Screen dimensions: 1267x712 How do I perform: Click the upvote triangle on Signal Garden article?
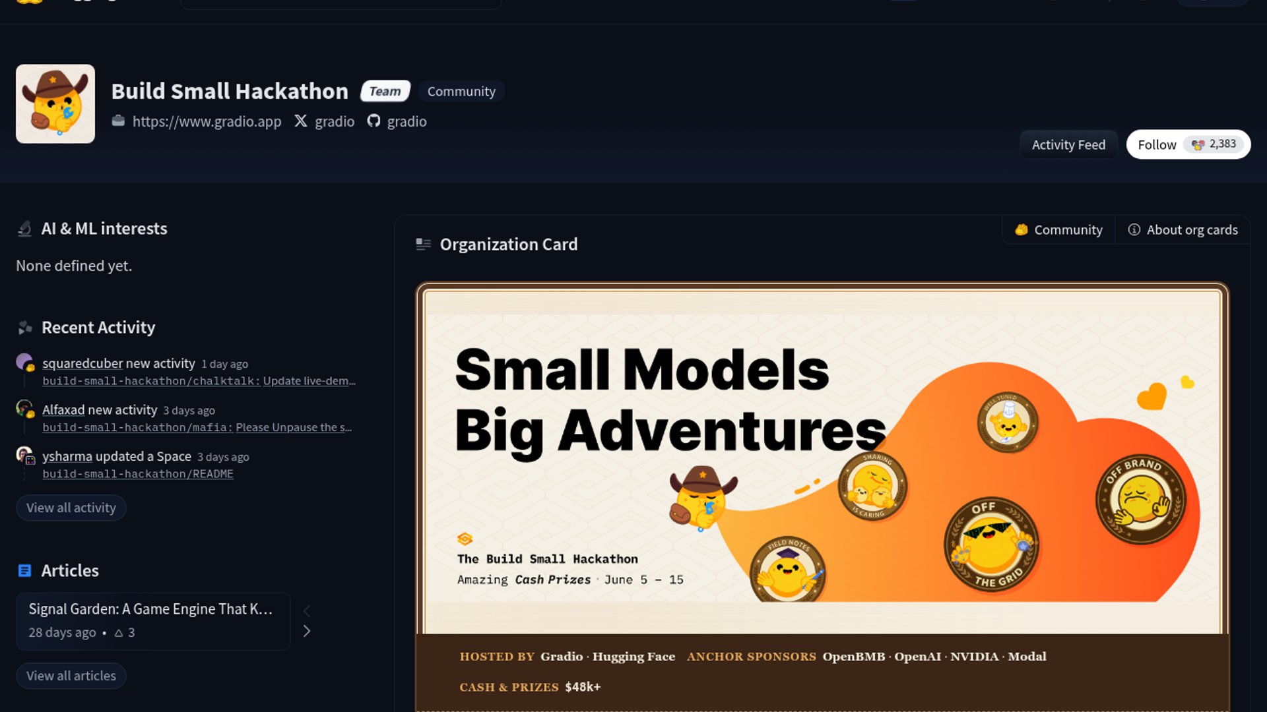point(119,633)
